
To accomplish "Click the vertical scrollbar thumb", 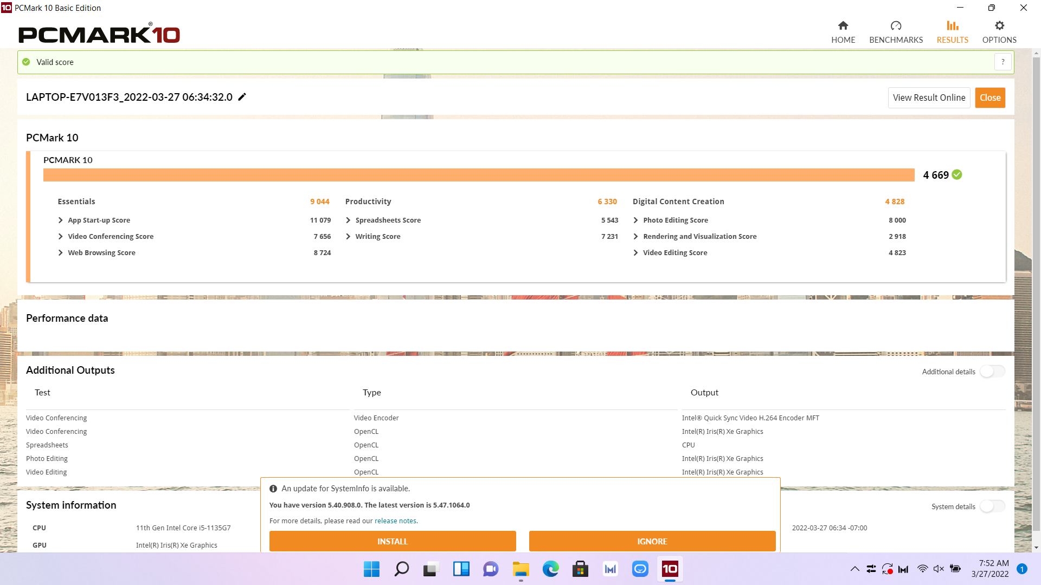I will pos(1036,295).
